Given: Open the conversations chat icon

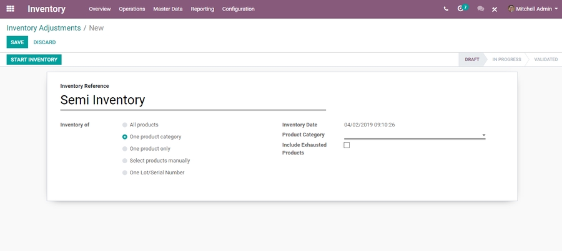Looking at the screenshot, I should [480, 9].
